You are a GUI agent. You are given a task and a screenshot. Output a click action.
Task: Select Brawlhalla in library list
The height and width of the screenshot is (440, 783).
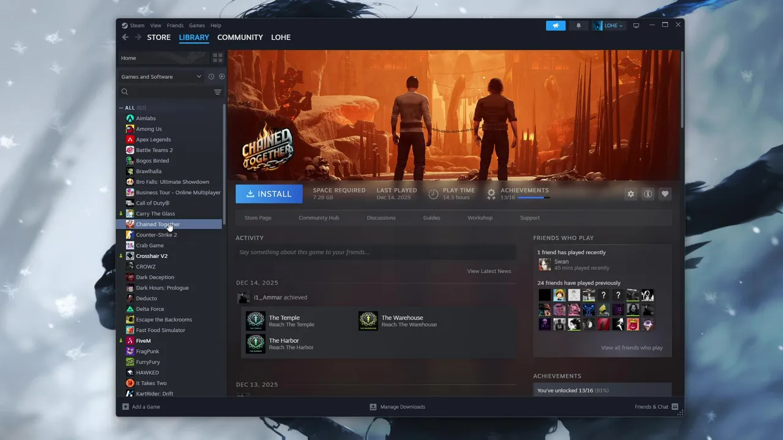click(x=149, y=172)
